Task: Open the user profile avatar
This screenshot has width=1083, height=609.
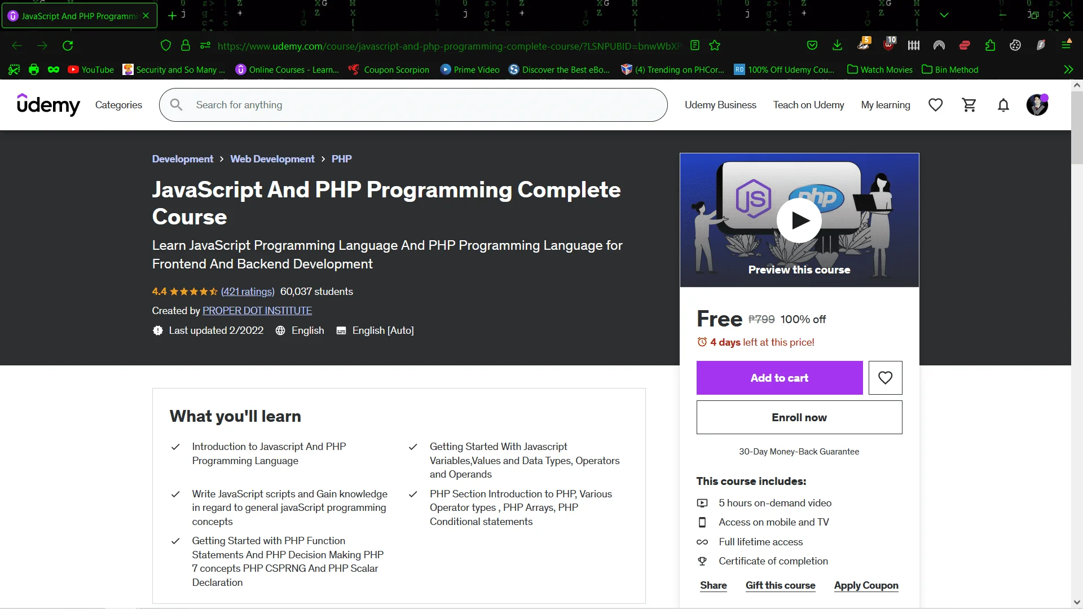Action: point(1037,105)
